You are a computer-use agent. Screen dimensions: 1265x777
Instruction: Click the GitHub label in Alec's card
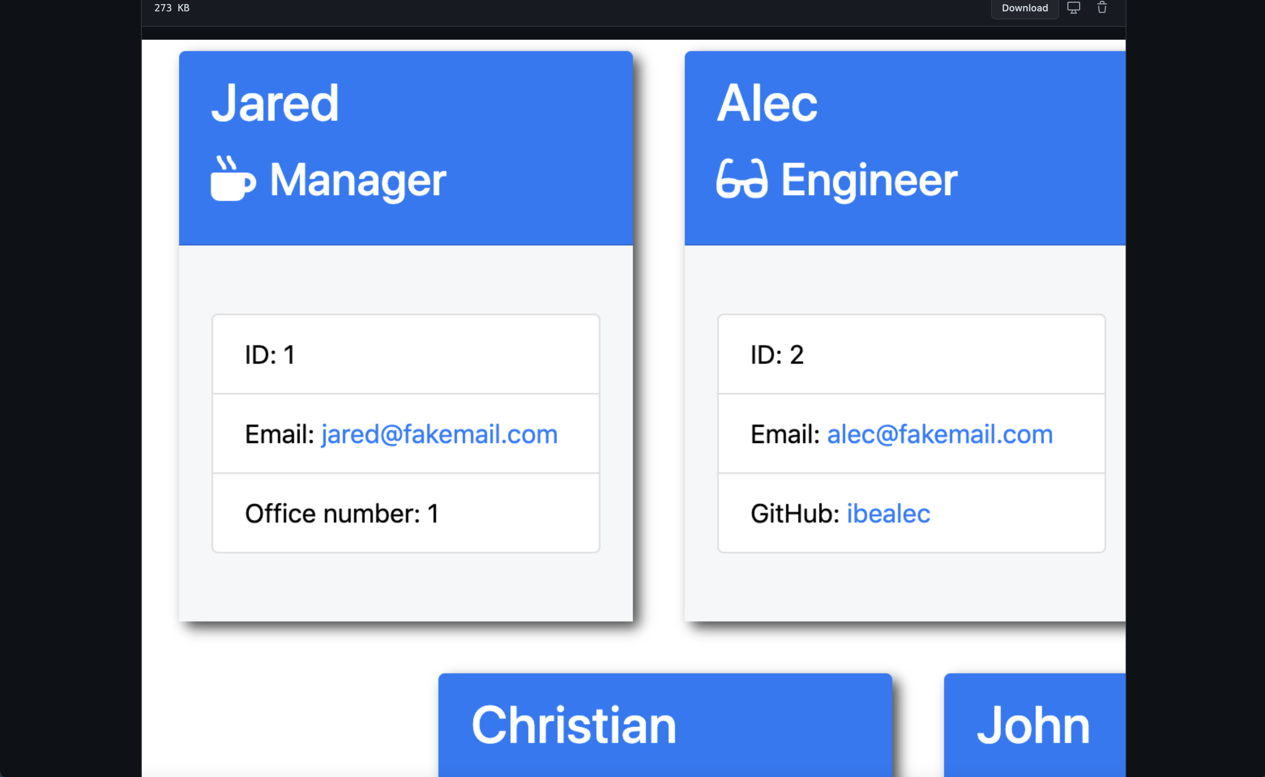point(795,513)
